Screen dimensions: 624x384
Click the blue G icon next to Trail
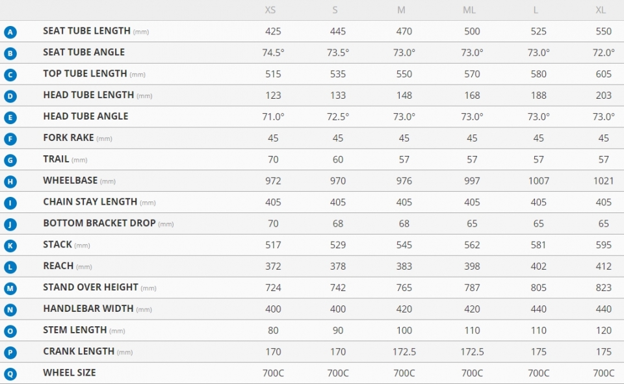pos(10,160)
